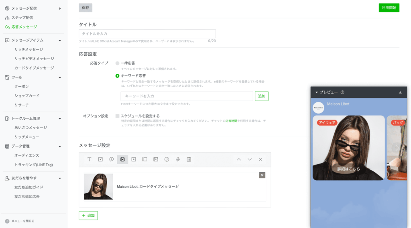The image size is (411, 228).
Task: Click the video play icon in message toolbar
Action: click(134, 159)
